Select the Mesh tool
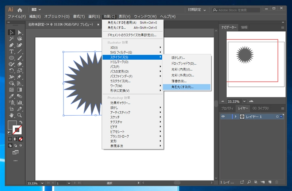The width and height of the screenshot is (292, 191). coord(11,89)
